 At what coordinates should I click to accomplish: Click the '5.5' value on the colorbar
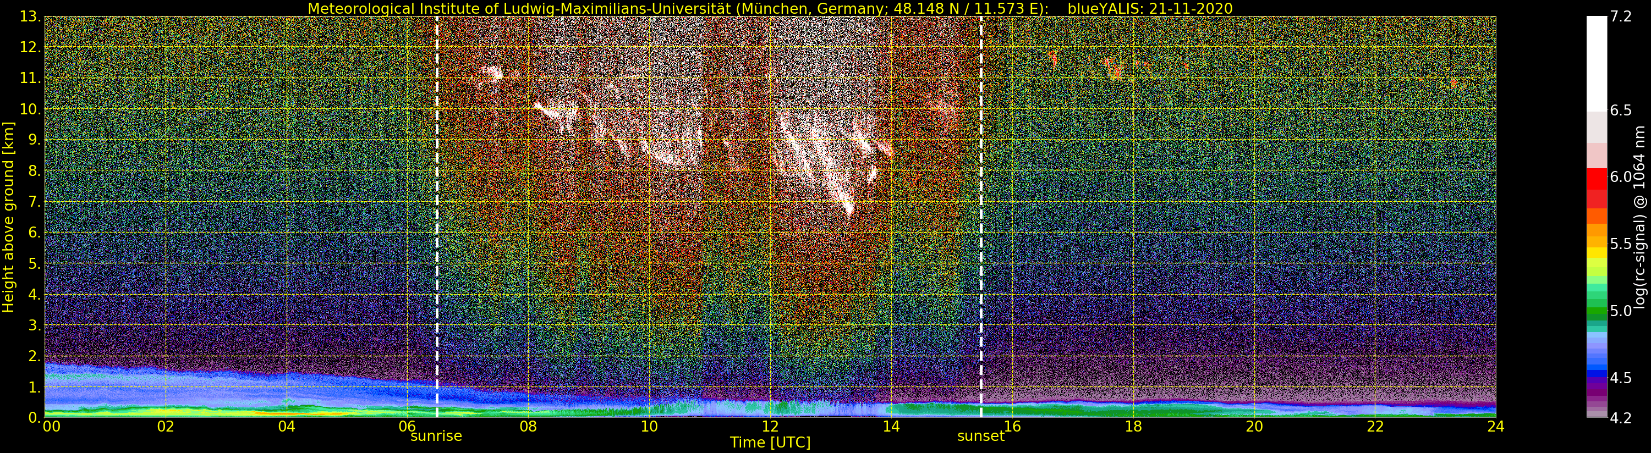pyautogui.click(x=1621, y=244)
